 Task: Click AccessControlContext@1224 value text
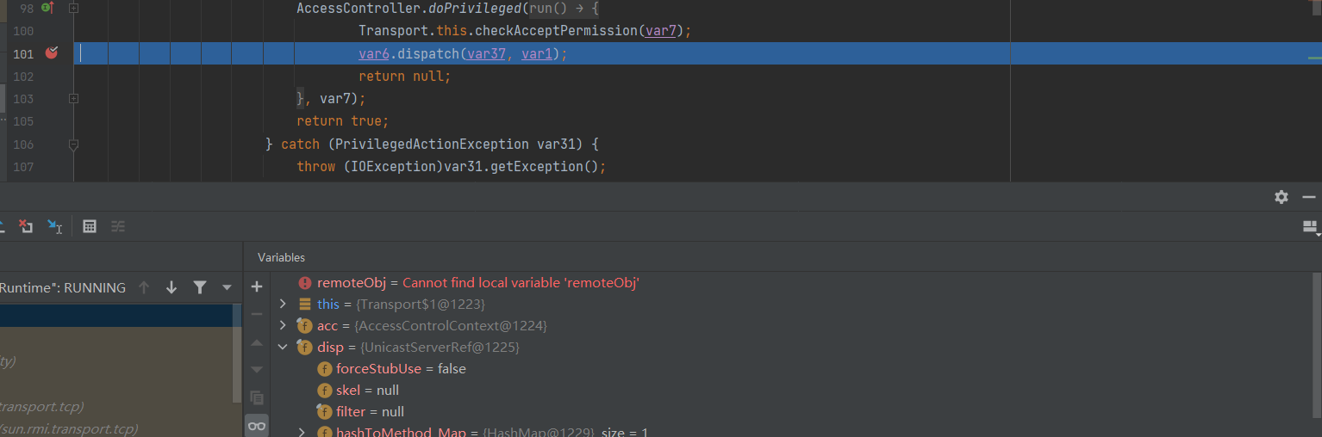tap(452, 326)
